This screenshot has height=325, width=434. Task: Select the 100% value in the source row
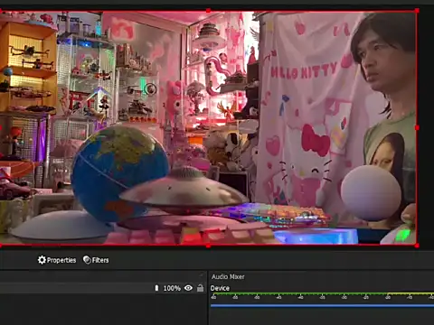172,288
